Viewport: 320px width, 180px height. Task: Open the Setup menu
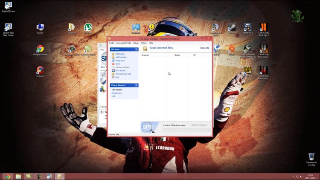[136, 43]
